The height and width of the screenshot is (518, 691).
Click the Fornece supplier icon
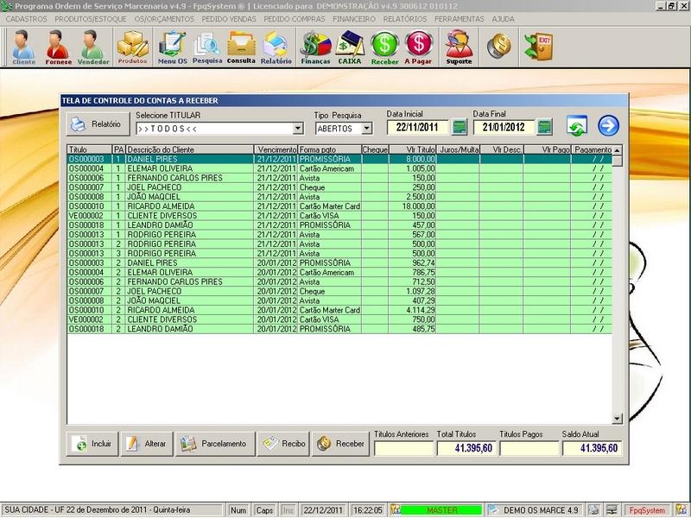[x=58, y=47]
